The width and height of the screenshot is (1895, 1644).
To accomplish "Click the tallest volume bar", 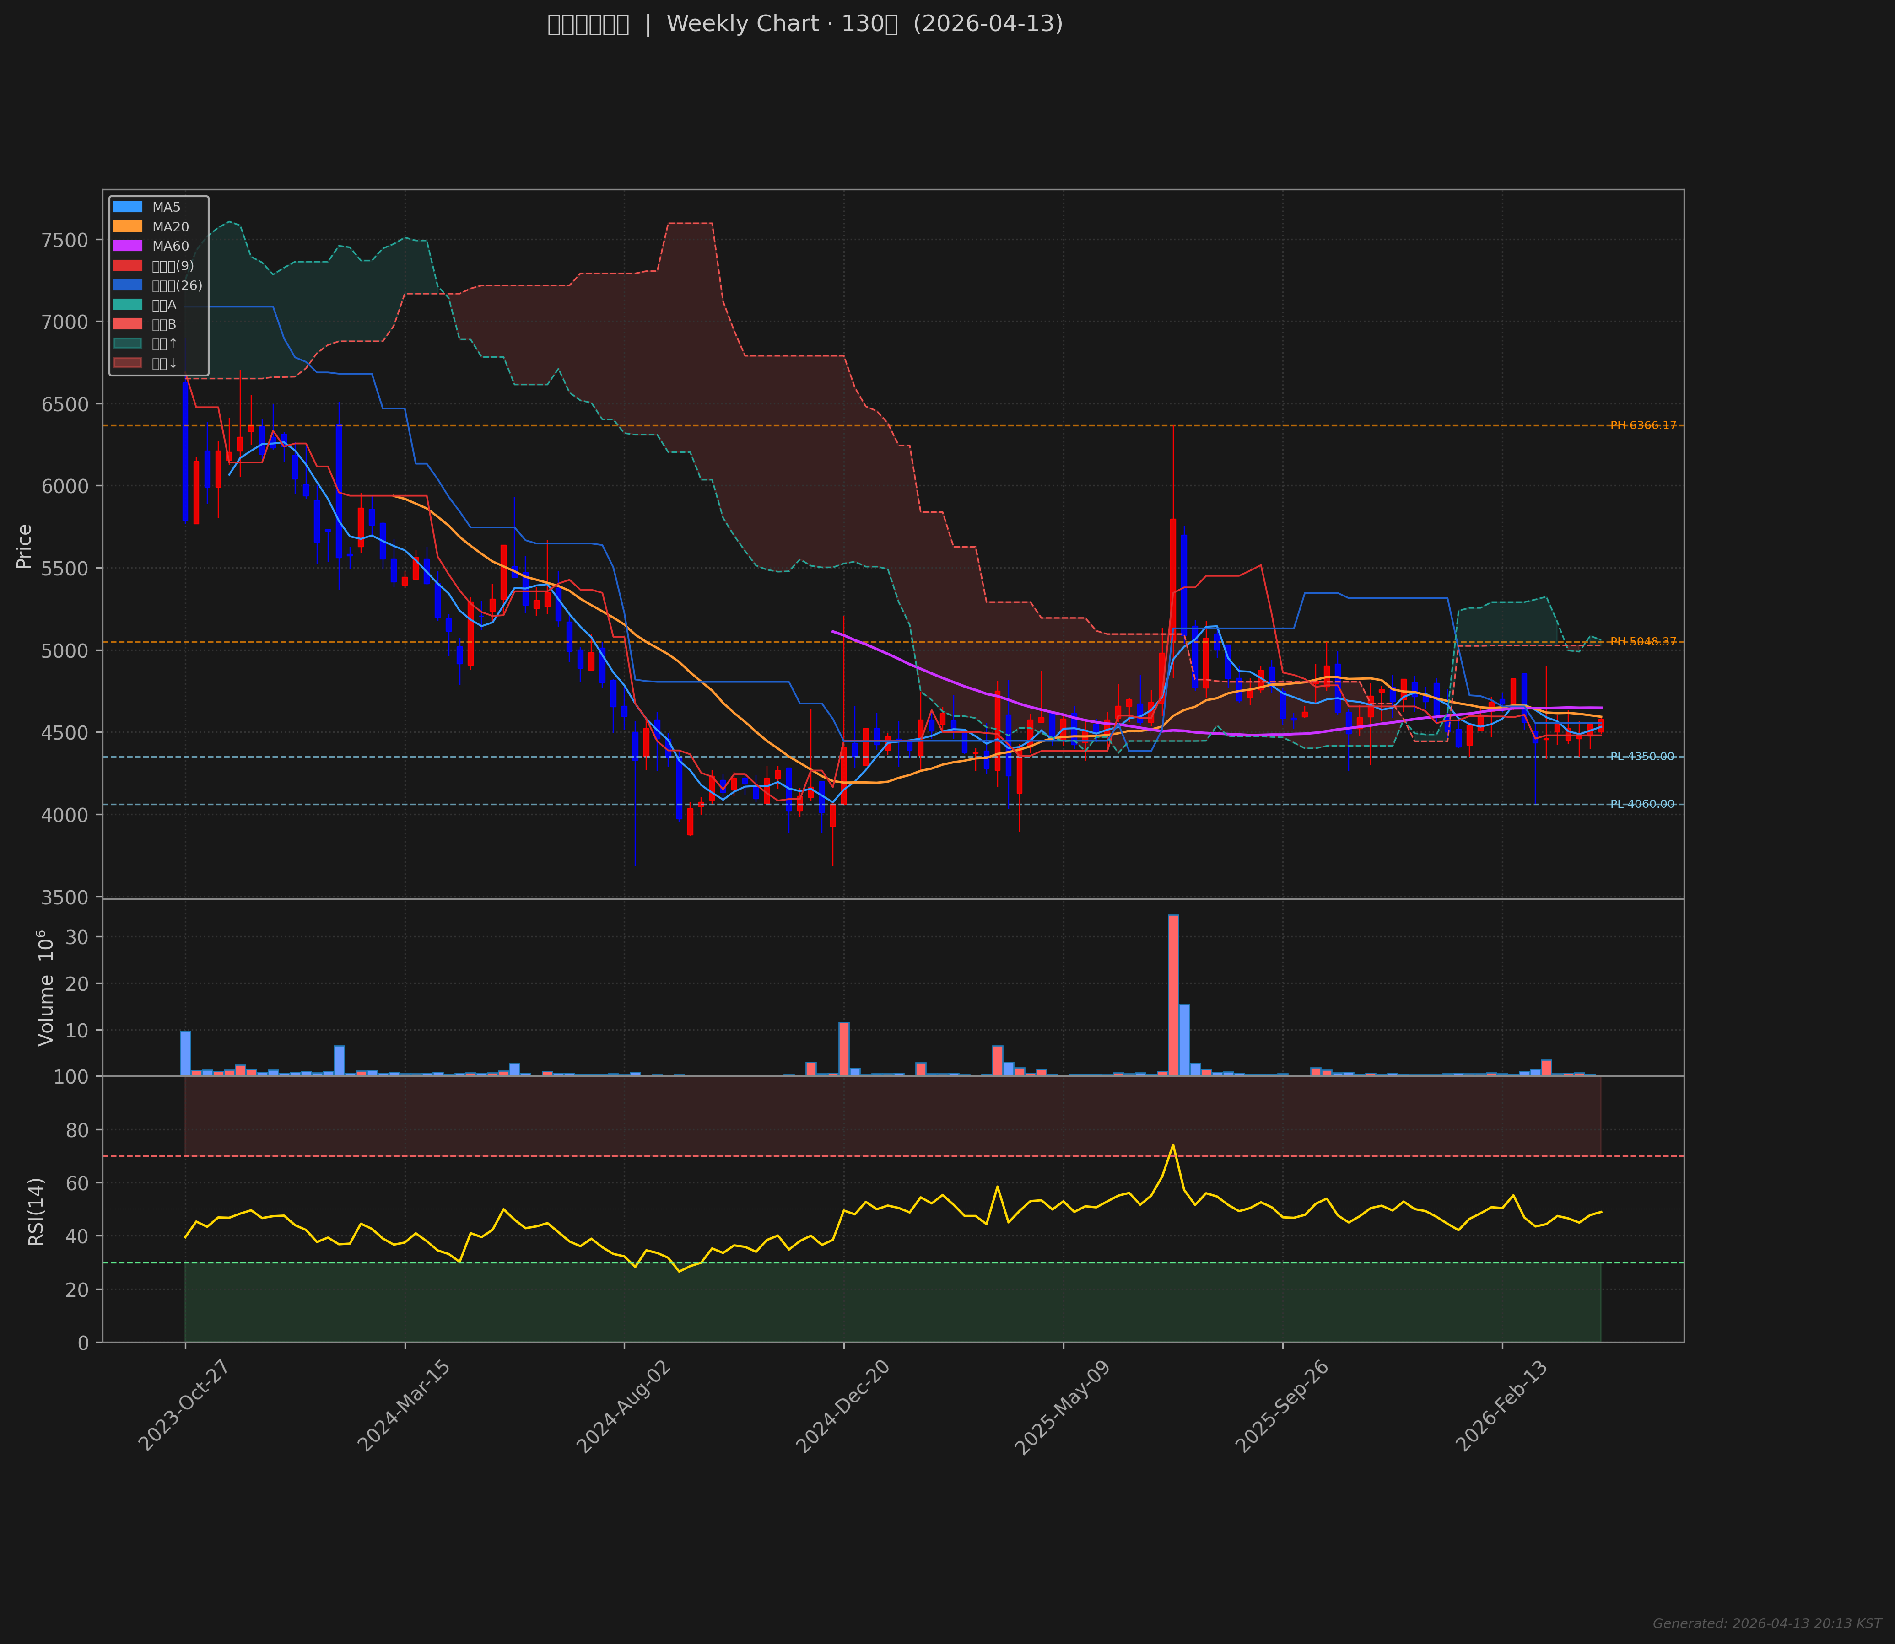I will point(1173,995).
